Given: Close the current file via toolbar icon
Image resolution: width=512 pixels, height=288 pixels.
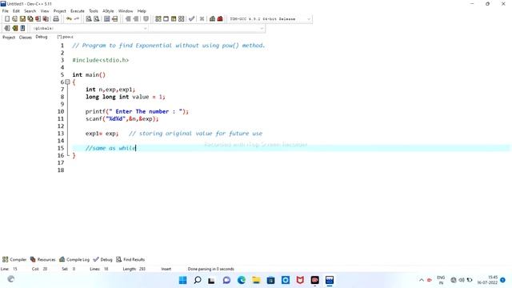Looking at the screenshot, I should (x=38, y=19).
